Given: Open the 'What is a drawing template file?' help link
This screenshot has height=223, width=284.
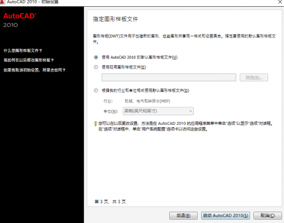Looking at the screenshot, I should click(23, 51).
